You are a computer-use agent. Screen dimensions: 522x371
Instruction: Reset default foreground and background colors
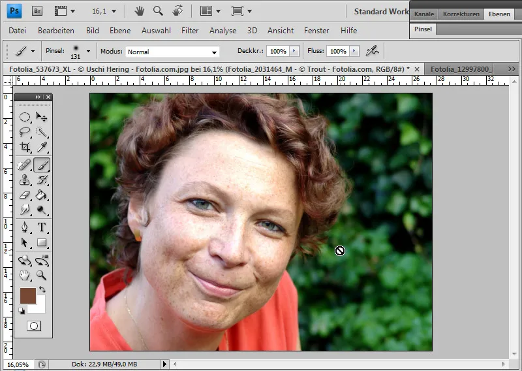click(x=22, y=311)
